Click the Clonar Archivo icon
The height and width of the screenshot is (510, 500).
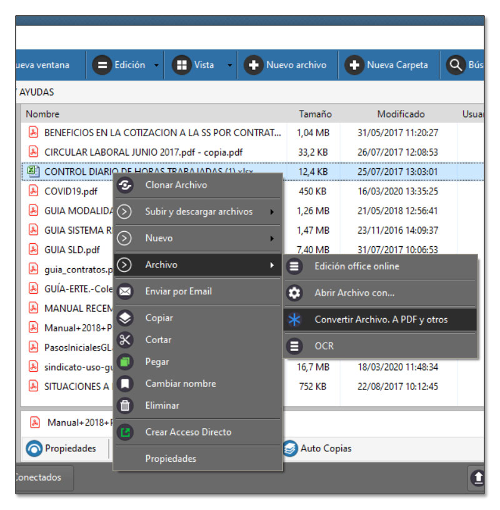(x=125, y=185)
